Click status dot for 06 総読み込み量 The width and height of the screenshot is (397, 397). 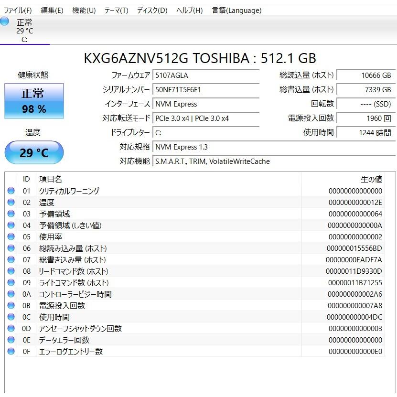click(x=11, y=248)
